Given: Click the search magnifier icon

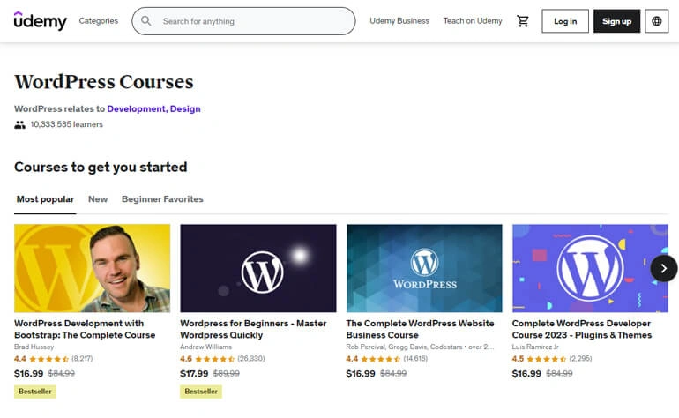Looking at the screenshot, I should tap(145, 21).
